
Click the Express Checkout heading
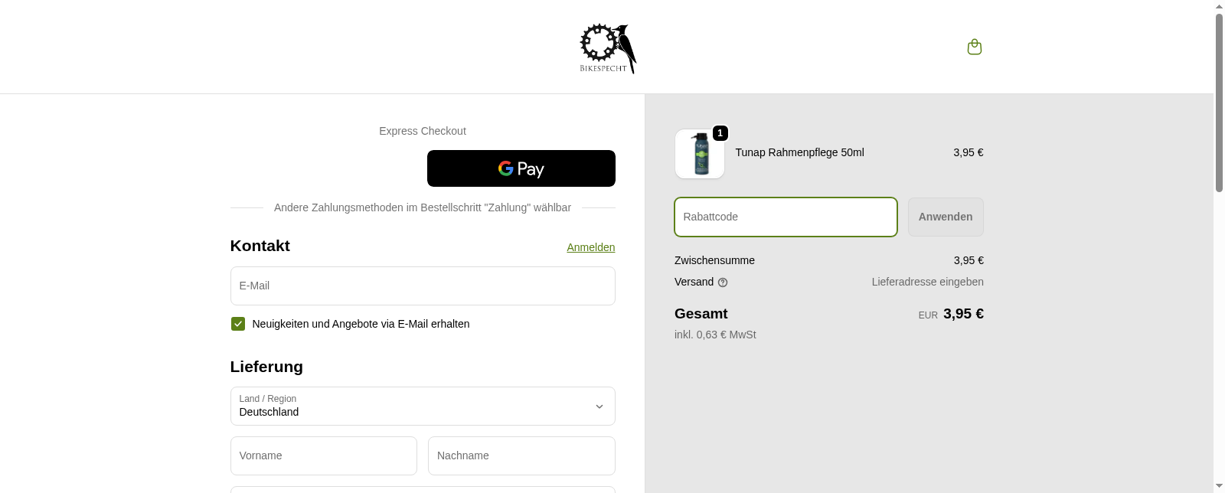(x=423, y=131)
